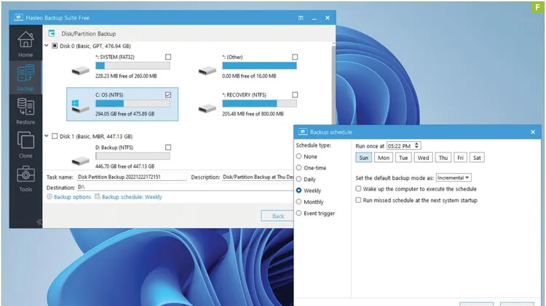This screenshot has height=306, width=546.
Task: Click the Destination path field
Action: (185, 187)
